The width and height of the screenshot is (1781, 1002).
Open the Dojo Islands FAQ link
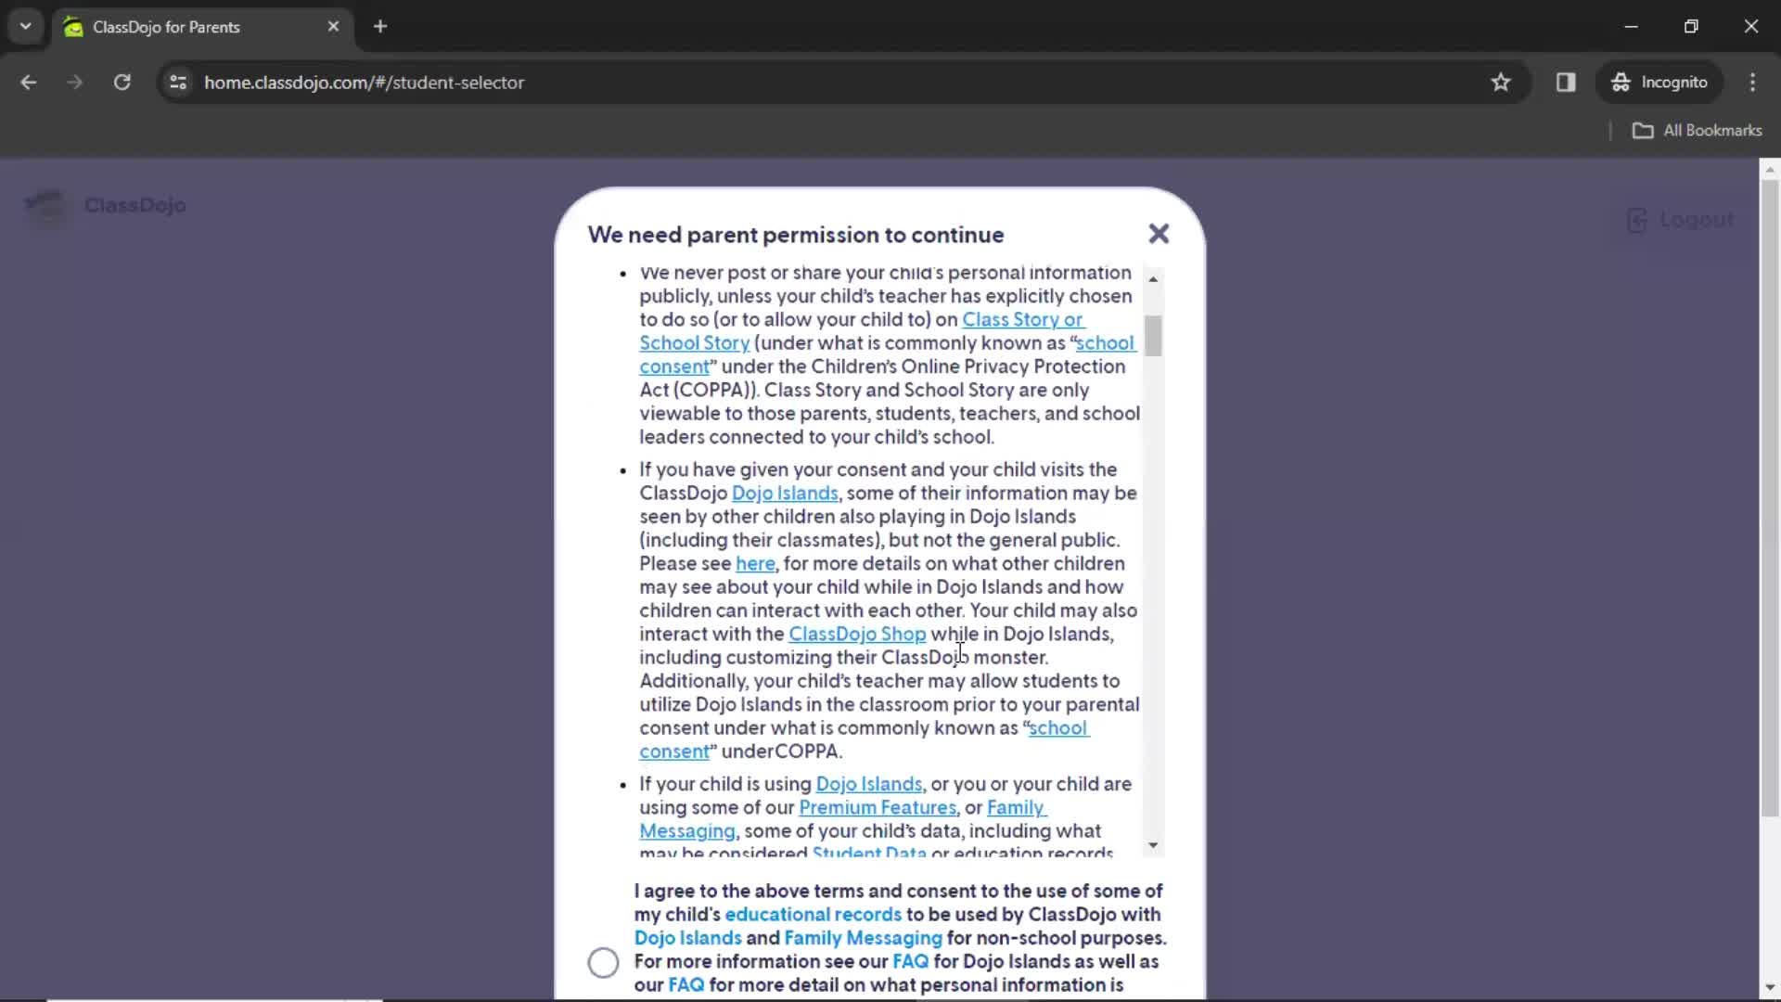coord(910,961)
